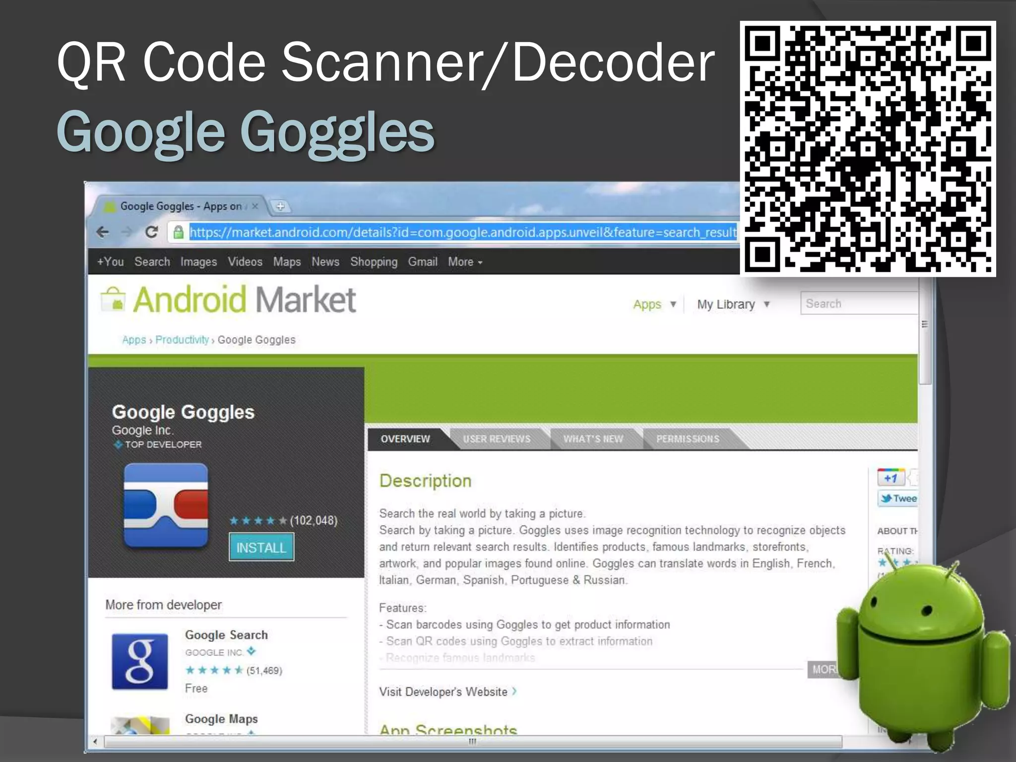Screen dimensions: 1016x762
Task: Click the browser forward arrow
Action: click(x=127, y=232)
